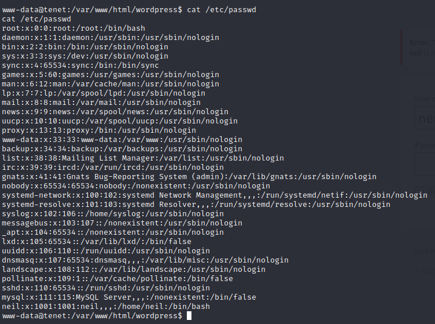Click the sync:x:4:65534 /bin/sync line

80,65
